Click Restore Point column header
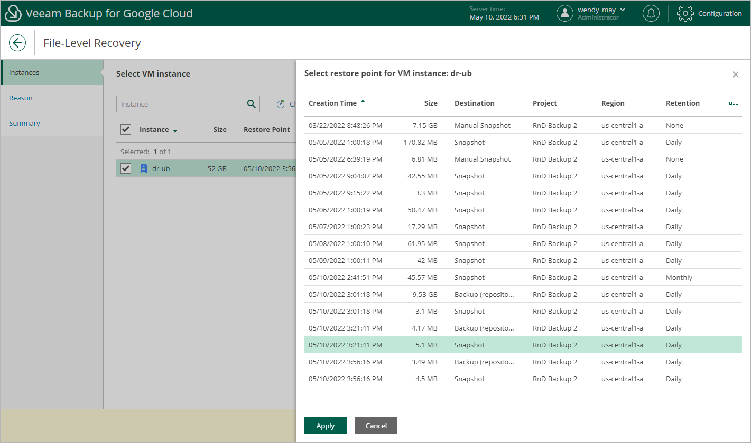 266,129
